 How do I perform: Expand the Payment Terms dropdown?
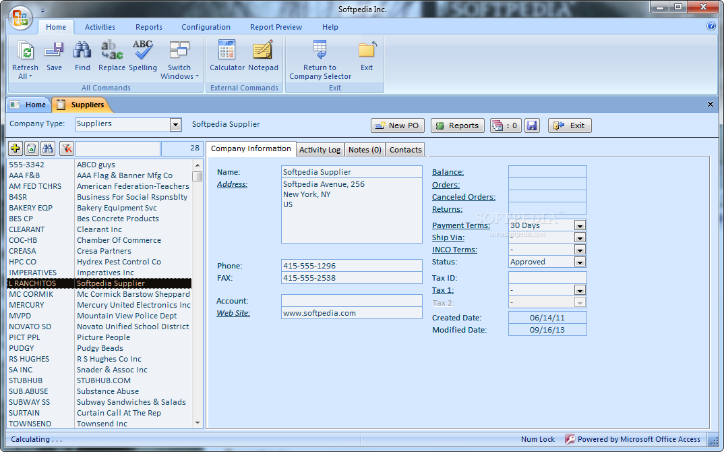click(x=580, y=225)
